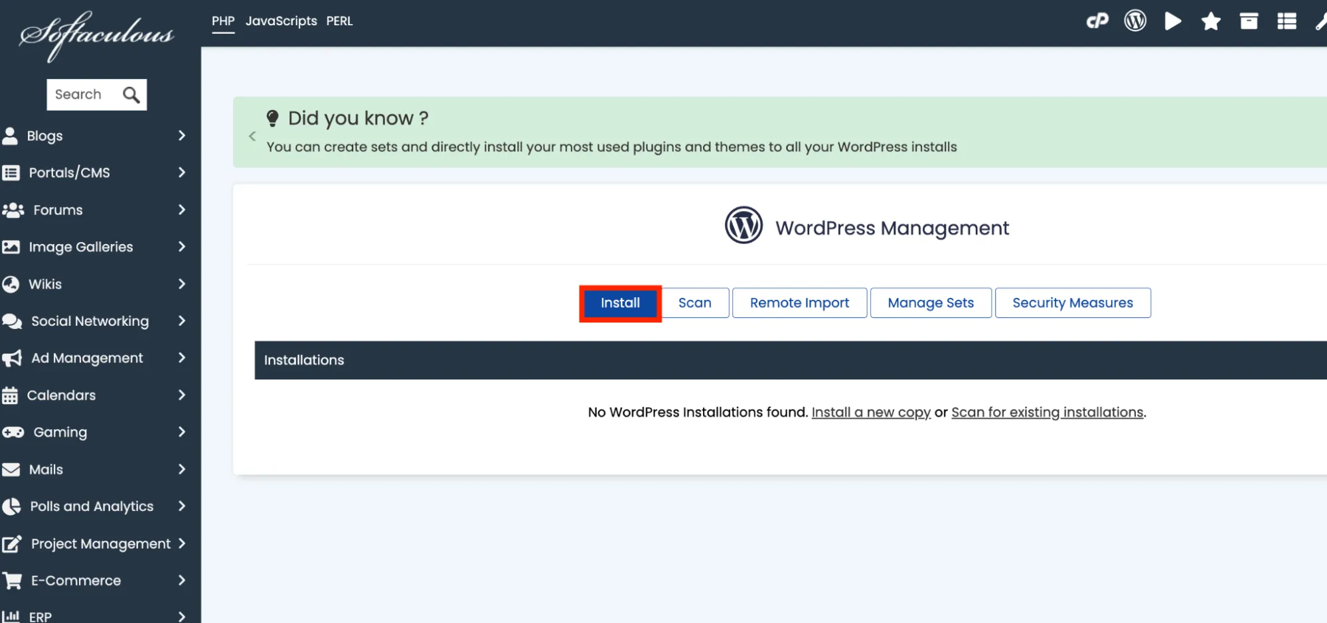The width and height of the screenshot is (1327, 623).
Task: Expand the Forums category chevron
Action: 182,210
